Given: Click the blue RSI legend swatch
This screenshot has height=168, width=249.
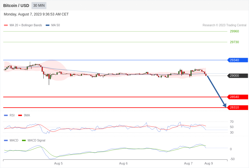Looking at the screenshot, I should (6, 116).
